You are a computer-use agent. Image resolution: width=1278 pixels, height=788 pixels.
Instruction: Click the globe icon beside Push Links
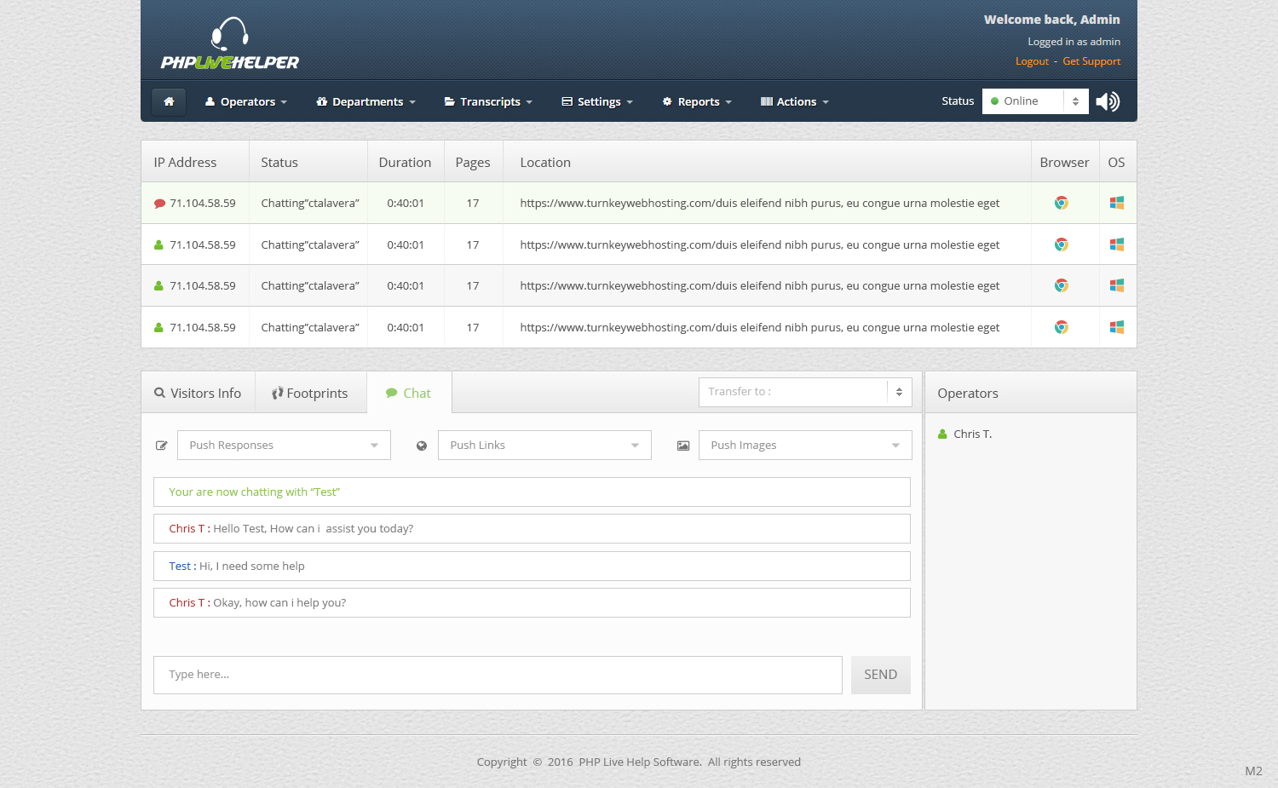[x=422, y=446]
